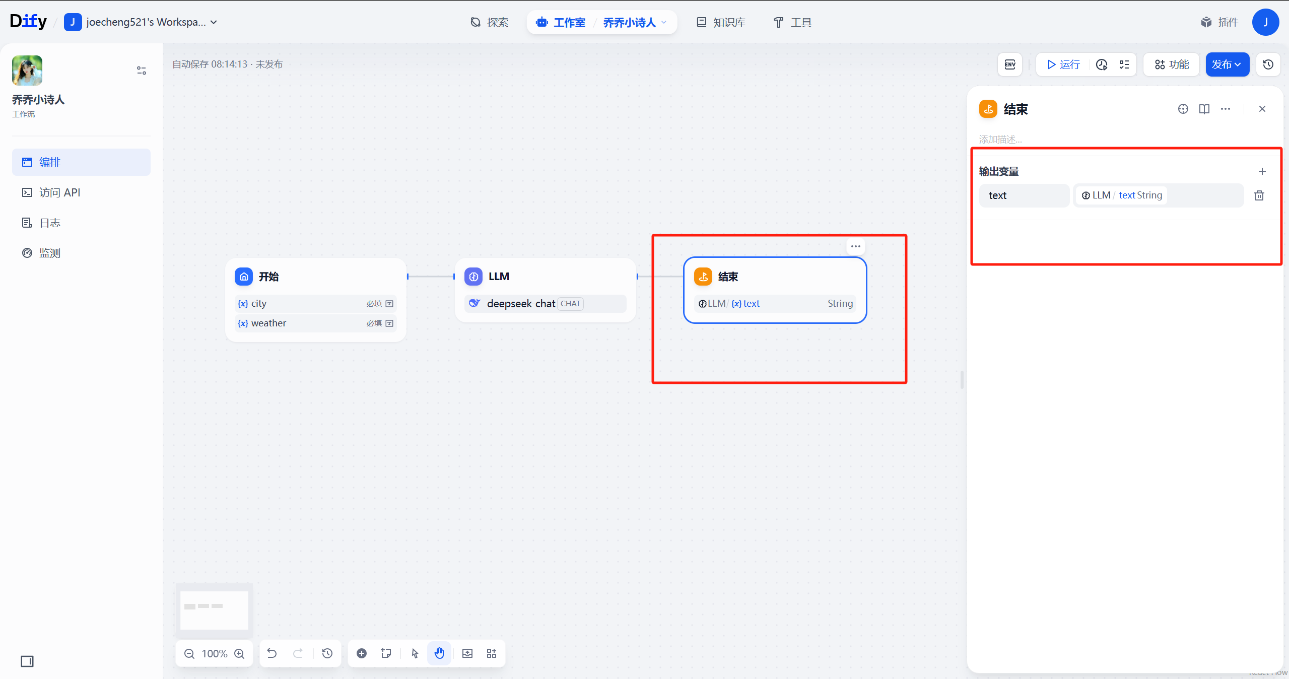The width and height of the screenshot is (1289, 679).
Task: Toggle the left sidebar collapse icon
Action: tap(27, 661)
